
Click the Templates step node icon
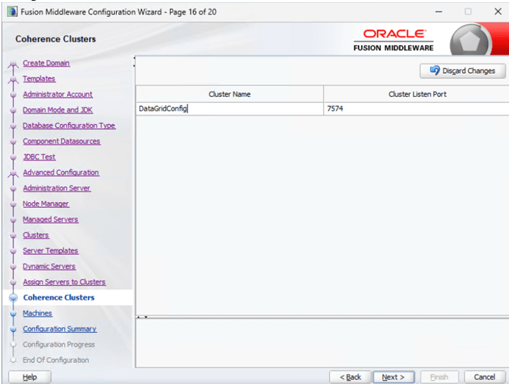tap(13, 80)
